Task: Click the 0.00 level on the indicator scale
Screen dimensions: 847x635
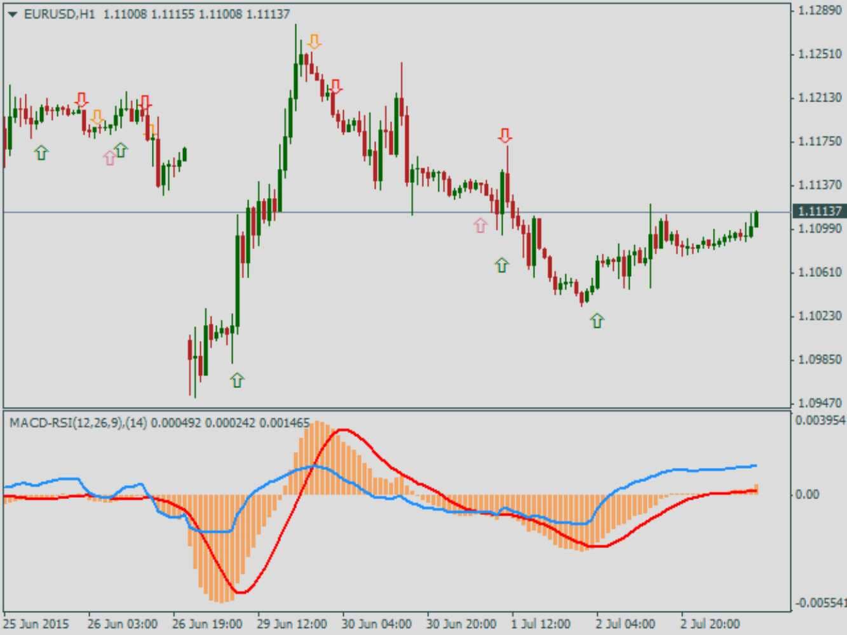Action: tap(806, 494)
